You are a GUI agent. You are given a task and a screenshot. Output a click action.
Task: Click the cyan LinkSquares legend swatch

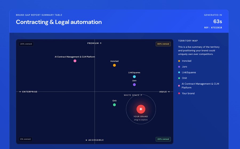pos(179,72)
